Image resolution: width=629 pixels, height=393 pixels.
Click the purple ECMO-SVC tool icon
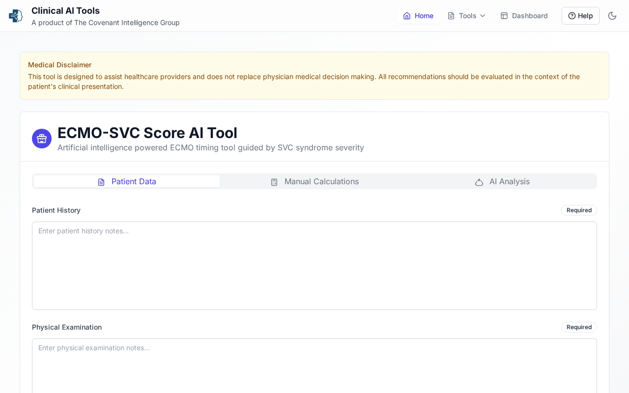point(42,139)
